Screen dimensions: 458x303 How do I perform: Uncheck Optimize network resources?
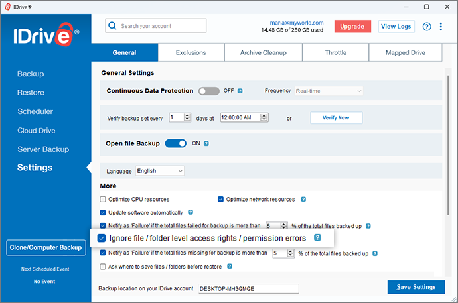pos(220,199)
